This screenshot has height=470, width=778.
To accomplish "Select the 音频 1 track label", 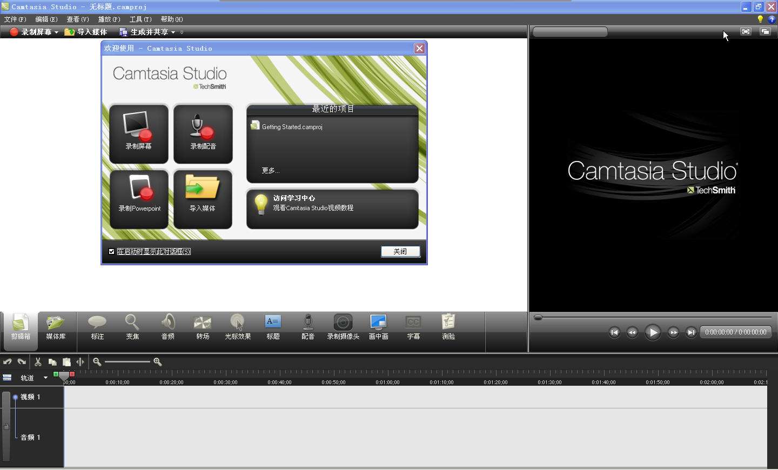I will 30,438.
